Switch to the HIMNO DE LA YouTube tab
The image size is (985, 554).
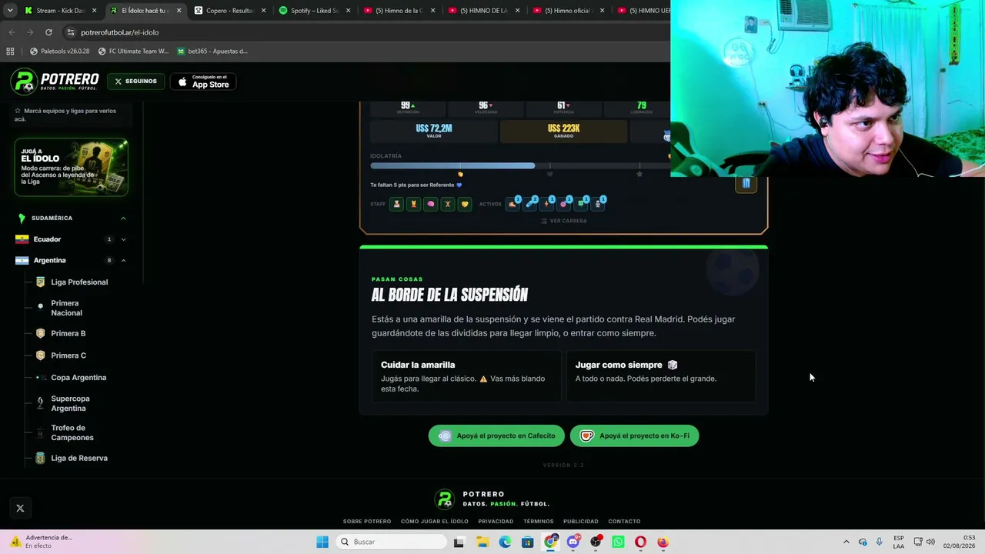pos(484,11)
